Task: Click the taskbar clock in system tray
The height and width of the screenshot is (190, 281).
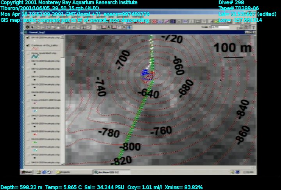Action: pyautogui.click(x=248, y=172)
